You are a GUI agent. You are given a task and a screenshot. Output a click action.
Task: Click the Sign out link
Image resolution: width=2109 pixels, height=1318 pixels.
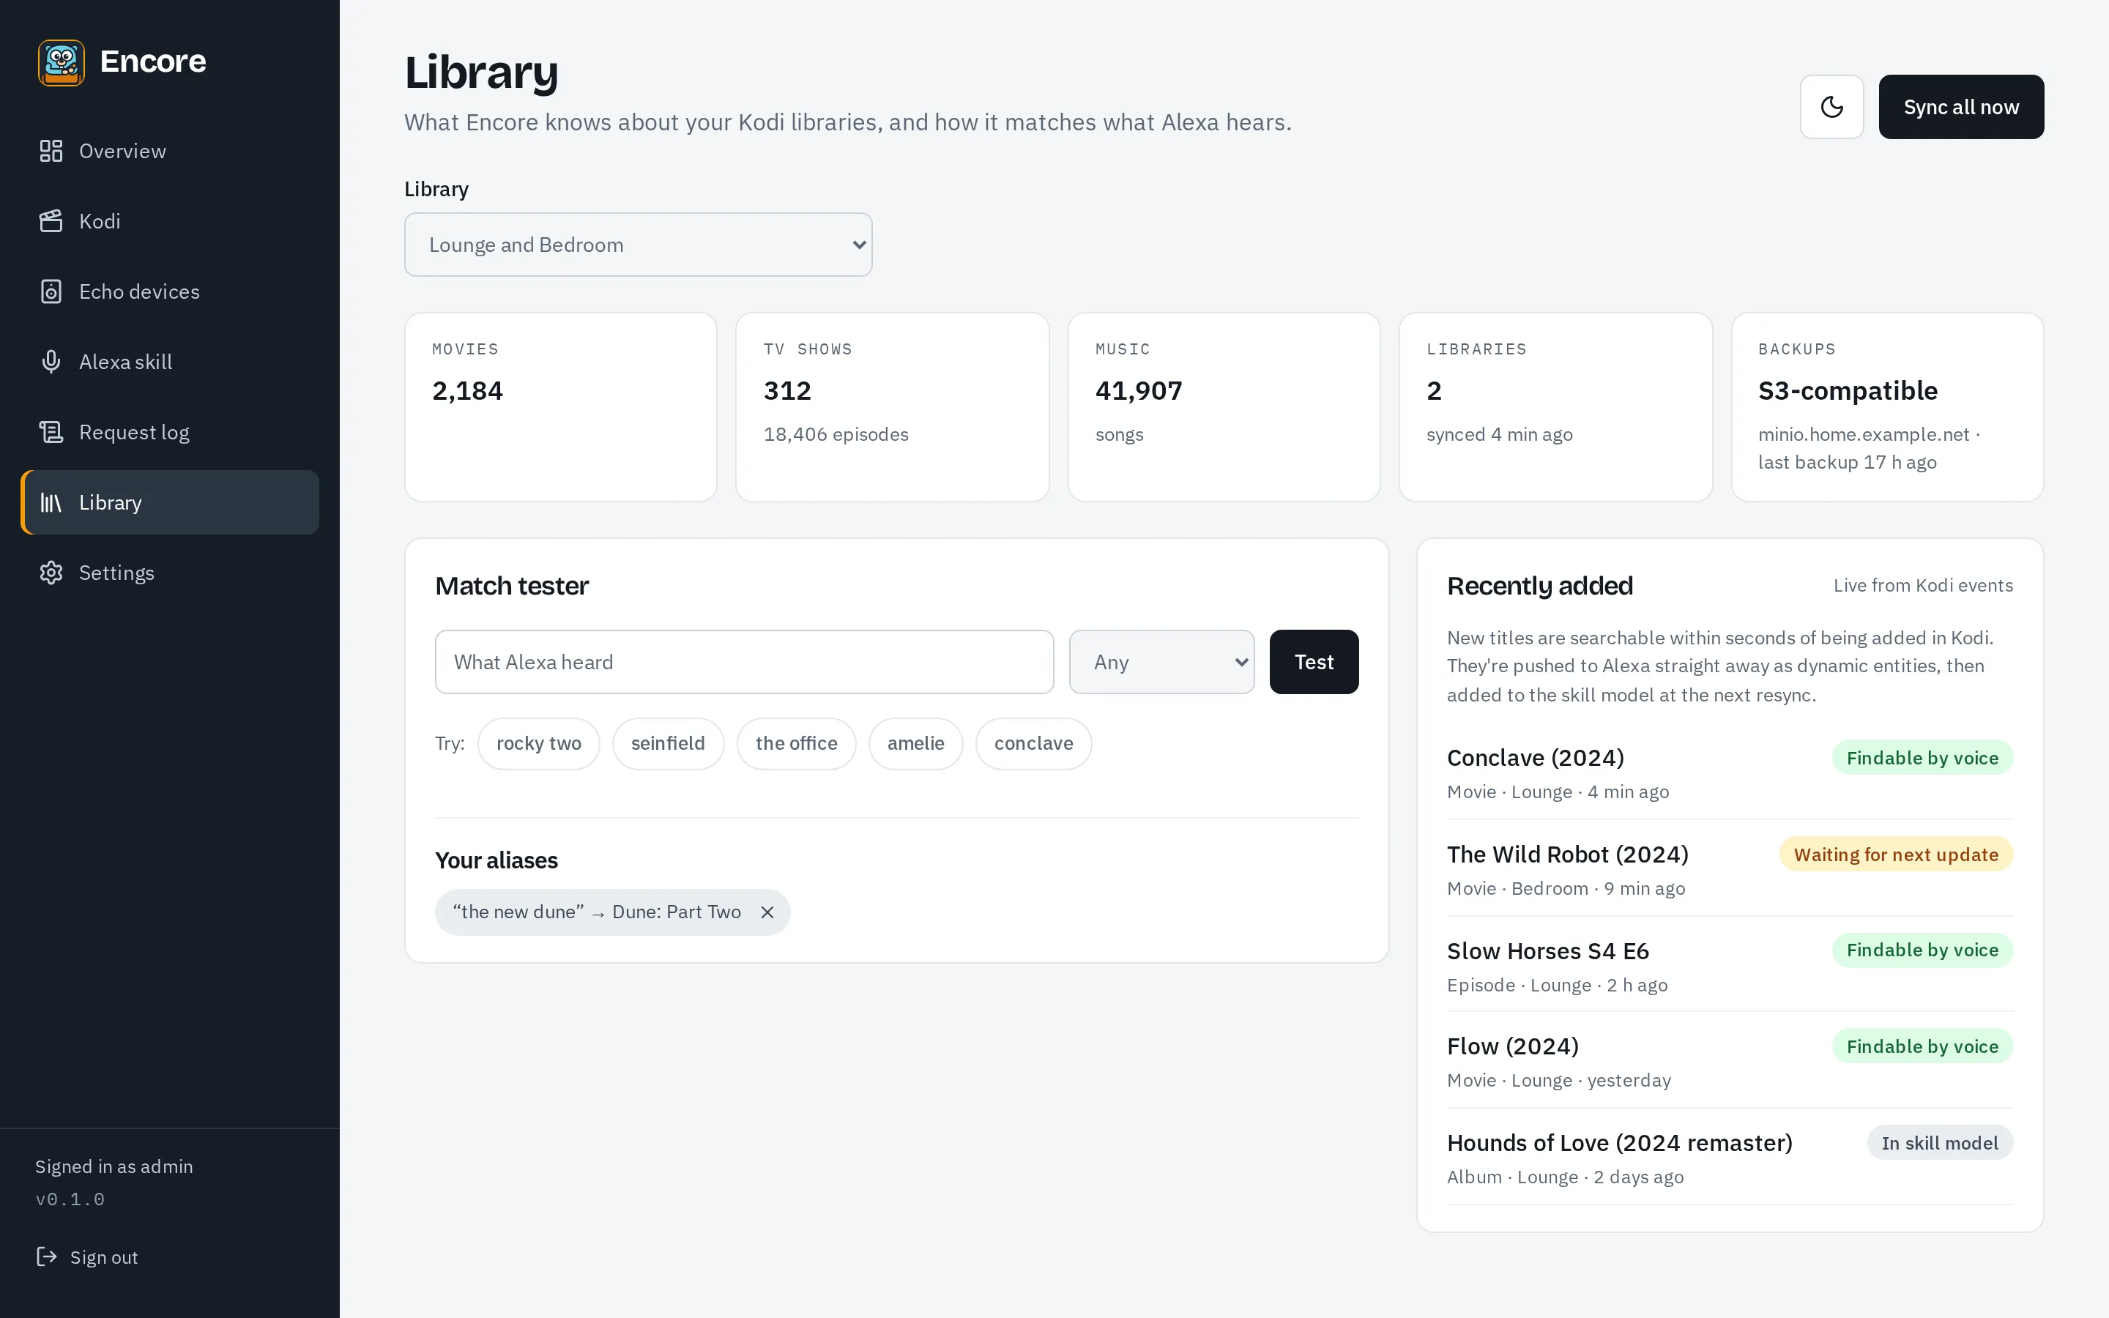87,1257
